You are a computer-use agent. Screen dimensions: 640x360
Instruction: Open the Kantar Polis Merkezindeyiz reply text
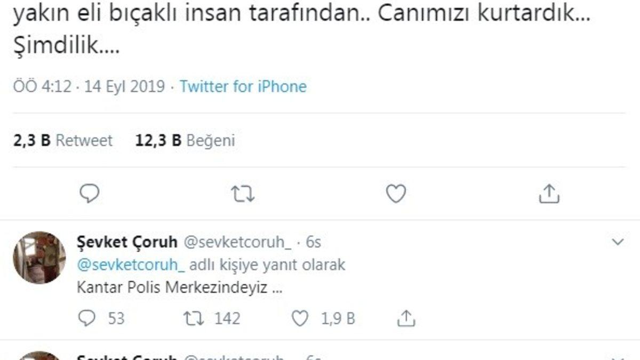(x=179, y=288)
